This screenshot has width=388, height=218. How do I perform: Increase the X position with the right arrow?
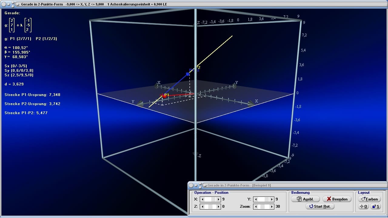[x=218, y=199]
